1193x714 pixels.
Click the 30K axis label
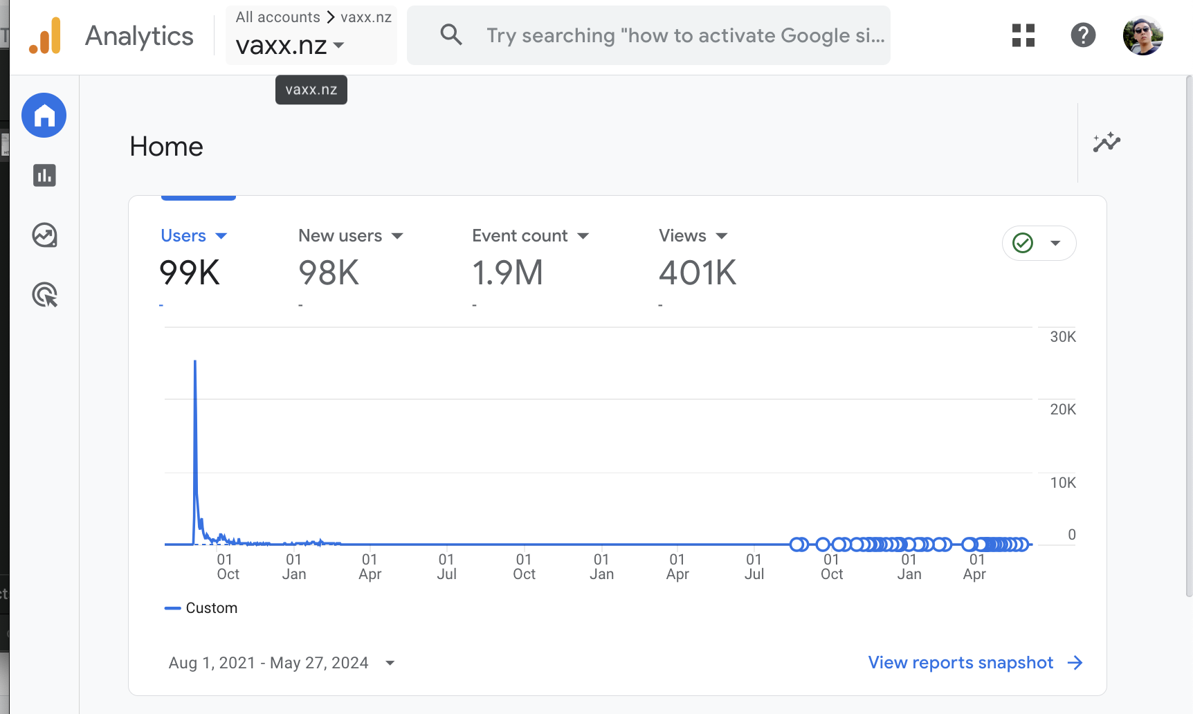pyautogui.click(x=1063, y=337)
